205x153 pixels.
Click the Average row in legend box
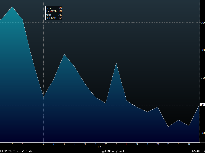point(54,15)
